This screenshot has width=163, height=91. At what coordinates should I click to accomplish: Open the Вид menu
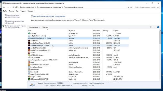click(17, 11)
